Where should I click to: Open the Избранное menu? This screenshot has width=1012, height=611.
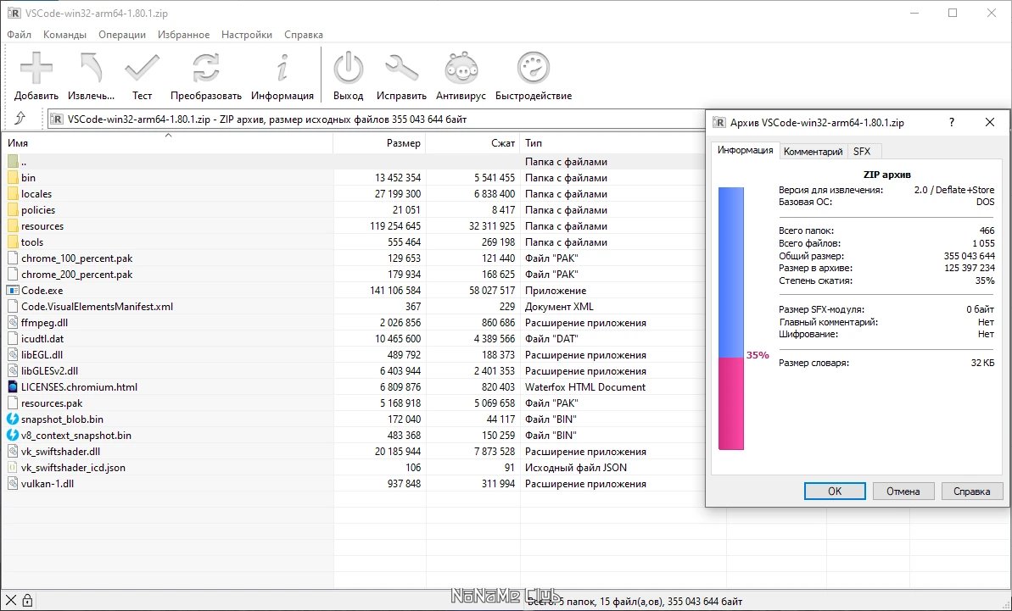click(x=183, y=35)
